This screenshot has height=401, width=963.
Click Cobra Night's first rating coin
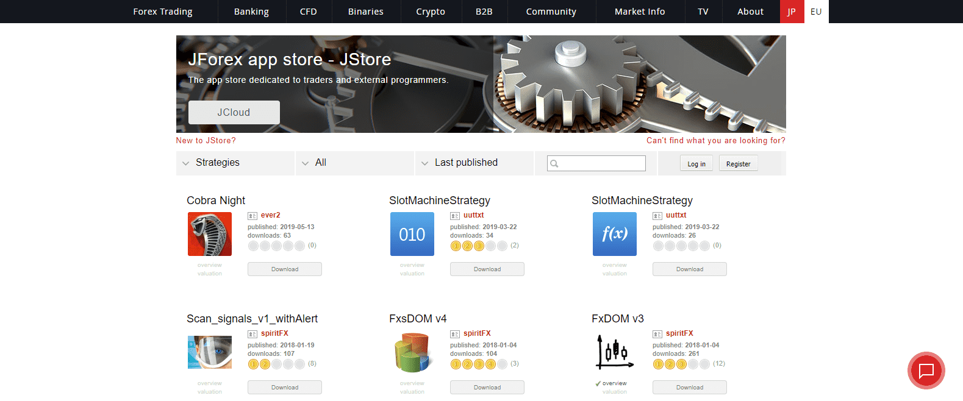[254, 246]
